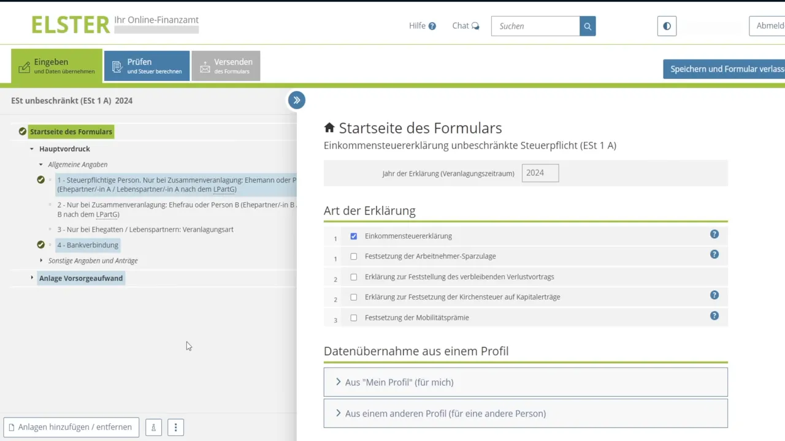Open help icon next to Festsetzung der Mobilitätsprämie
Screen dimensions: 785x441
714,315
